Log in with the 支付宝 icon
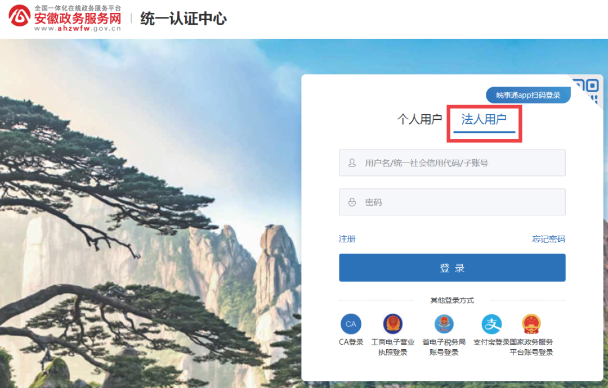The image size is (608, 388). point(491,324)
